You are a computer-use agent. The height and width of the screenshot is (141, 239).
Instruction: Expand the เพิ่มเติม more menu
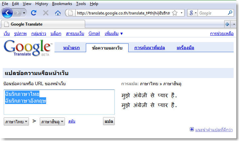coord(113,34)
